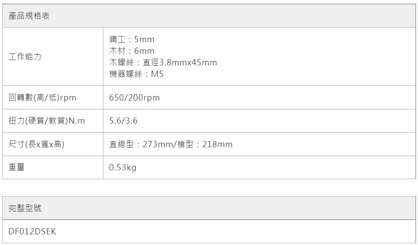Select the 工作能力 row label
This screenshot has height=245, width=418.
(25, 57)
